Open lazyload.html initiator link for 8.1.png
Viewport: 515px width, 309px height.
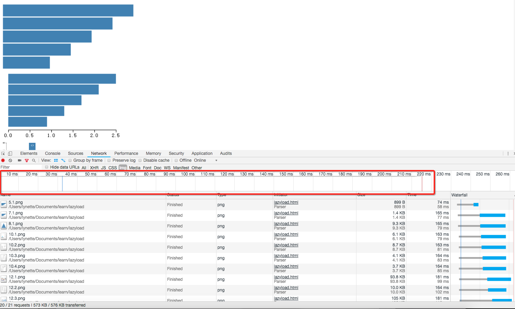pyautogui.click(x=286, y=224)
